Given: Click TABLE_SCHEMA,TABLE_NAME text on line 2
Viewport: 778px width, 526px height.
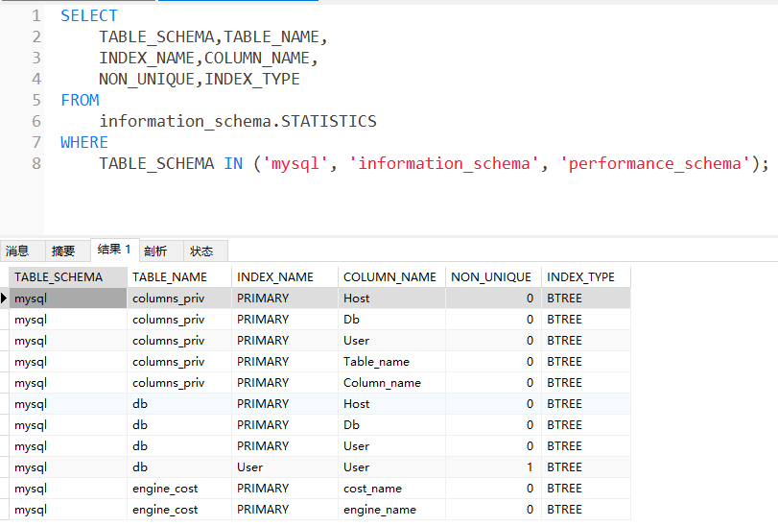Looking at the screenshot, I should coord(213,37).
